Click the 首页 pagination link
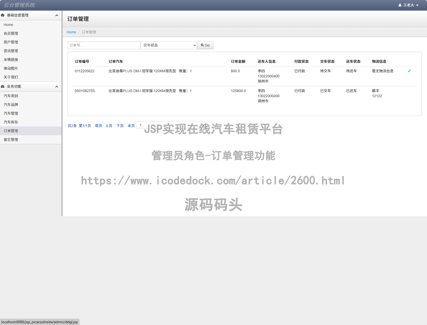Screen dimensions: 427x325 point(98,126)
